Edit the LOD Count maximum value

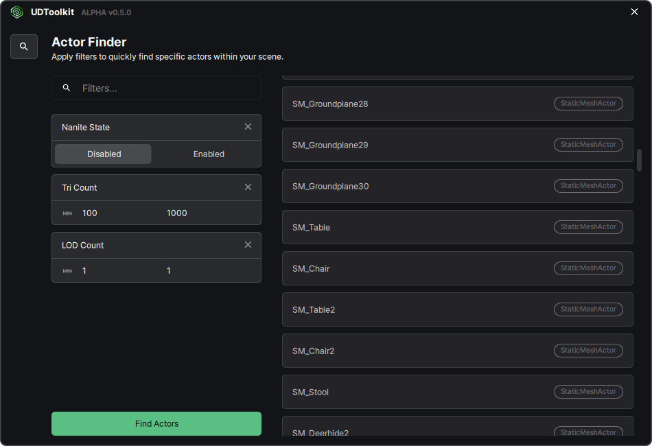[168, 270]
